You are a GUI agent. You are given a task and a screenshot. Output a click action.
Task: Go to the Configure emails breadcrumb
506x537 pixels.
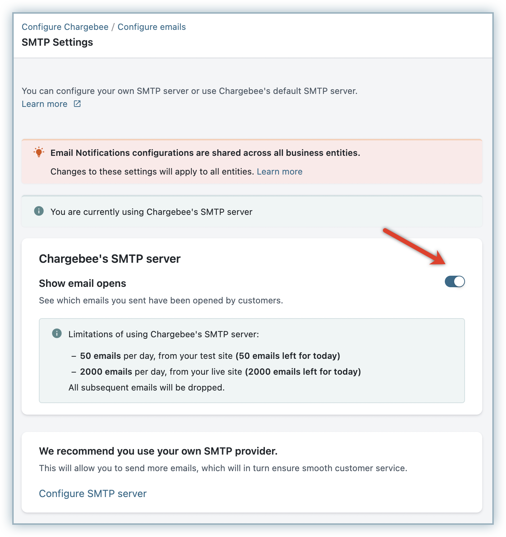coord(152,27)
